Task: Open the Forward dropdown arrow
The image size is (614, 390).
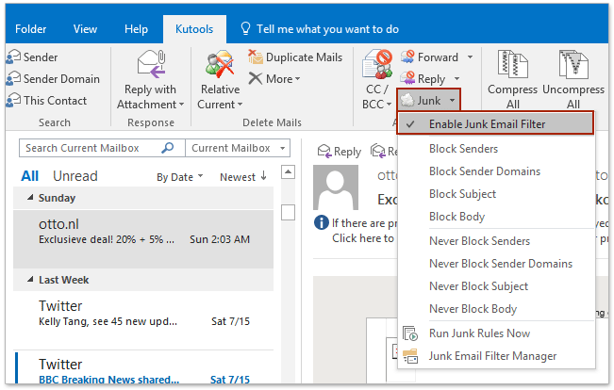Action: click(470, 57)
